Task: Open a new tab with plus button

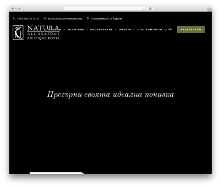Action: click(x=210, y=10)
